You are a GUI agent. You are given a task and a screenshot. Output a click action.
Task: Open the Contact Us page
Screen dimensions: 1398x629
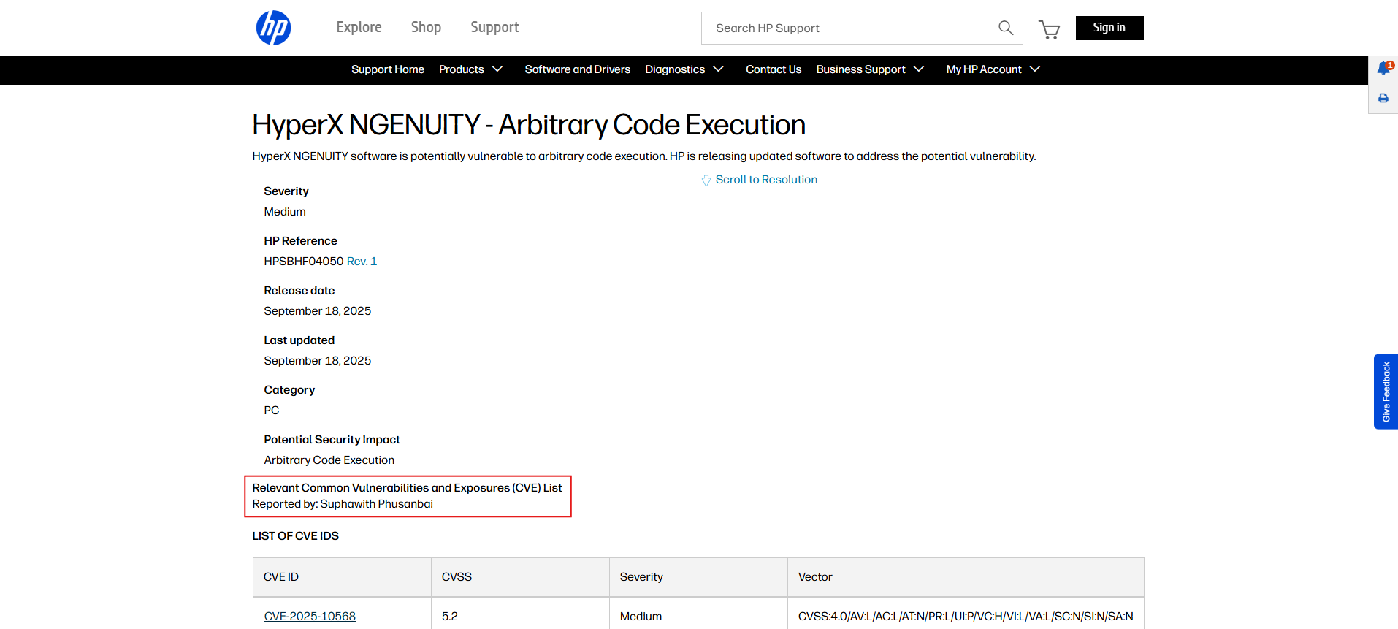pyautogui.click(x=774, y=69)
